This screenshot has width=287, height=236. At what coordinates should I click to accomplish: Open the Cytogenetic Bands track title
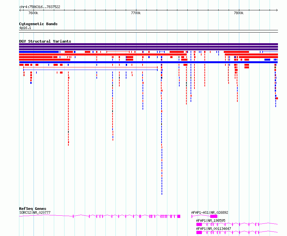pos(38,24)
